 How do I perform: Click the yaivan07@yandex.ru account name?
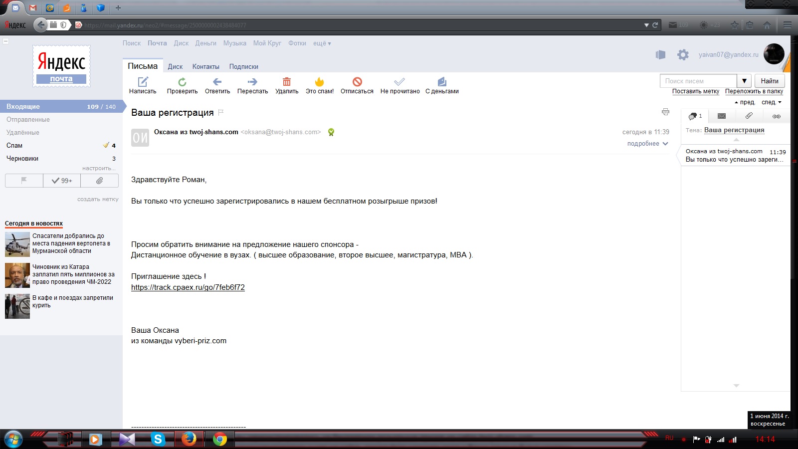tap(728, 55)
